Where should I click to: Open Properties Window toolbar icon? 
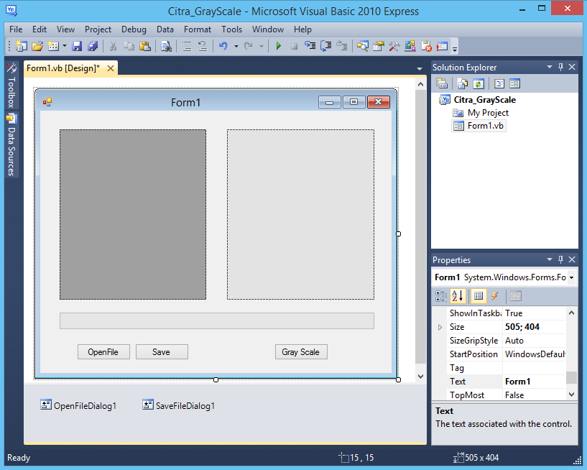coord(379,46)
